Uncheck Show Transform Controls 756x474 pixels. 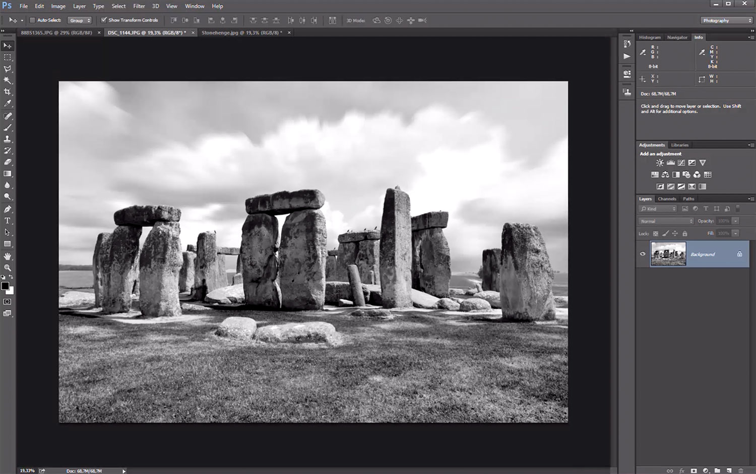pyautogui.click(x=104, y=20)
